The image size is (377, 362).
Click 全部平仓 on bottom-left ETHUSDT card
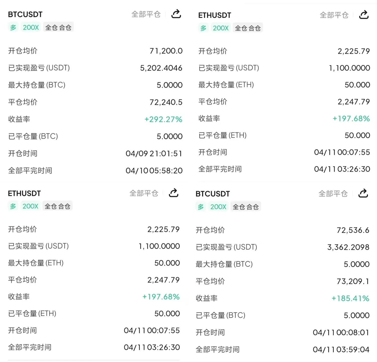click(144, 193)
